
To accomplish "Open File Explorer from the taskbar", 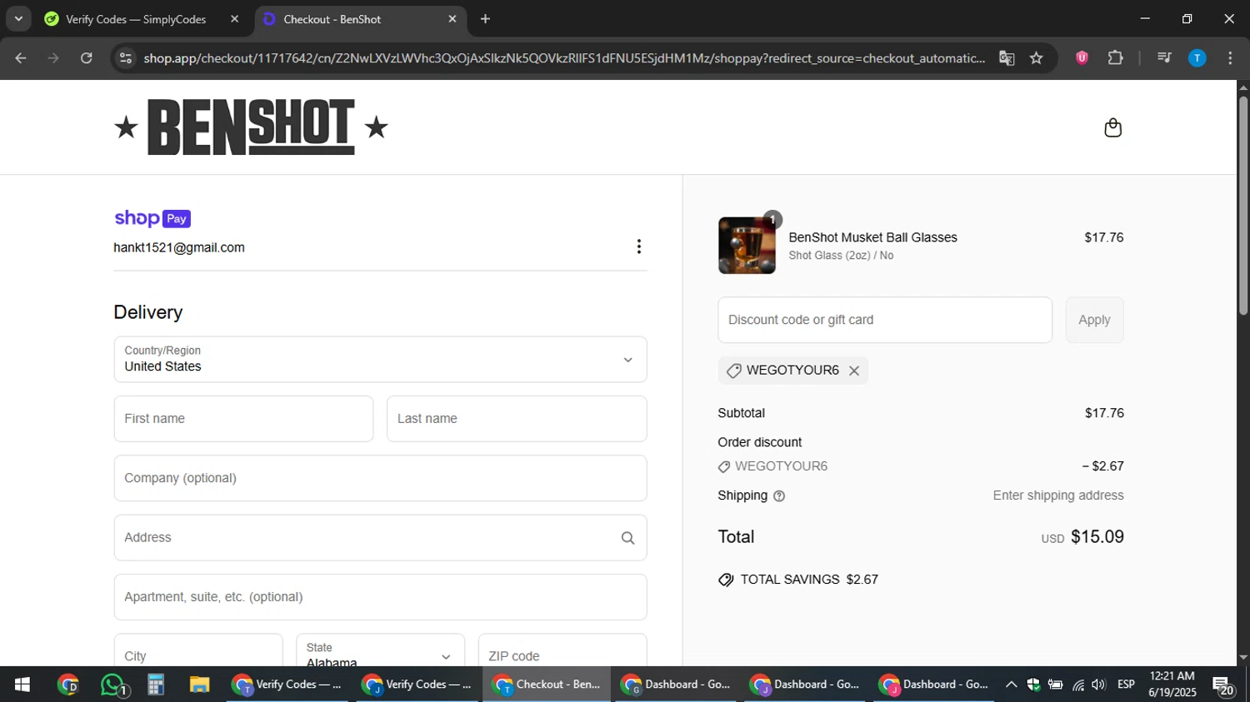I will 199,685.
